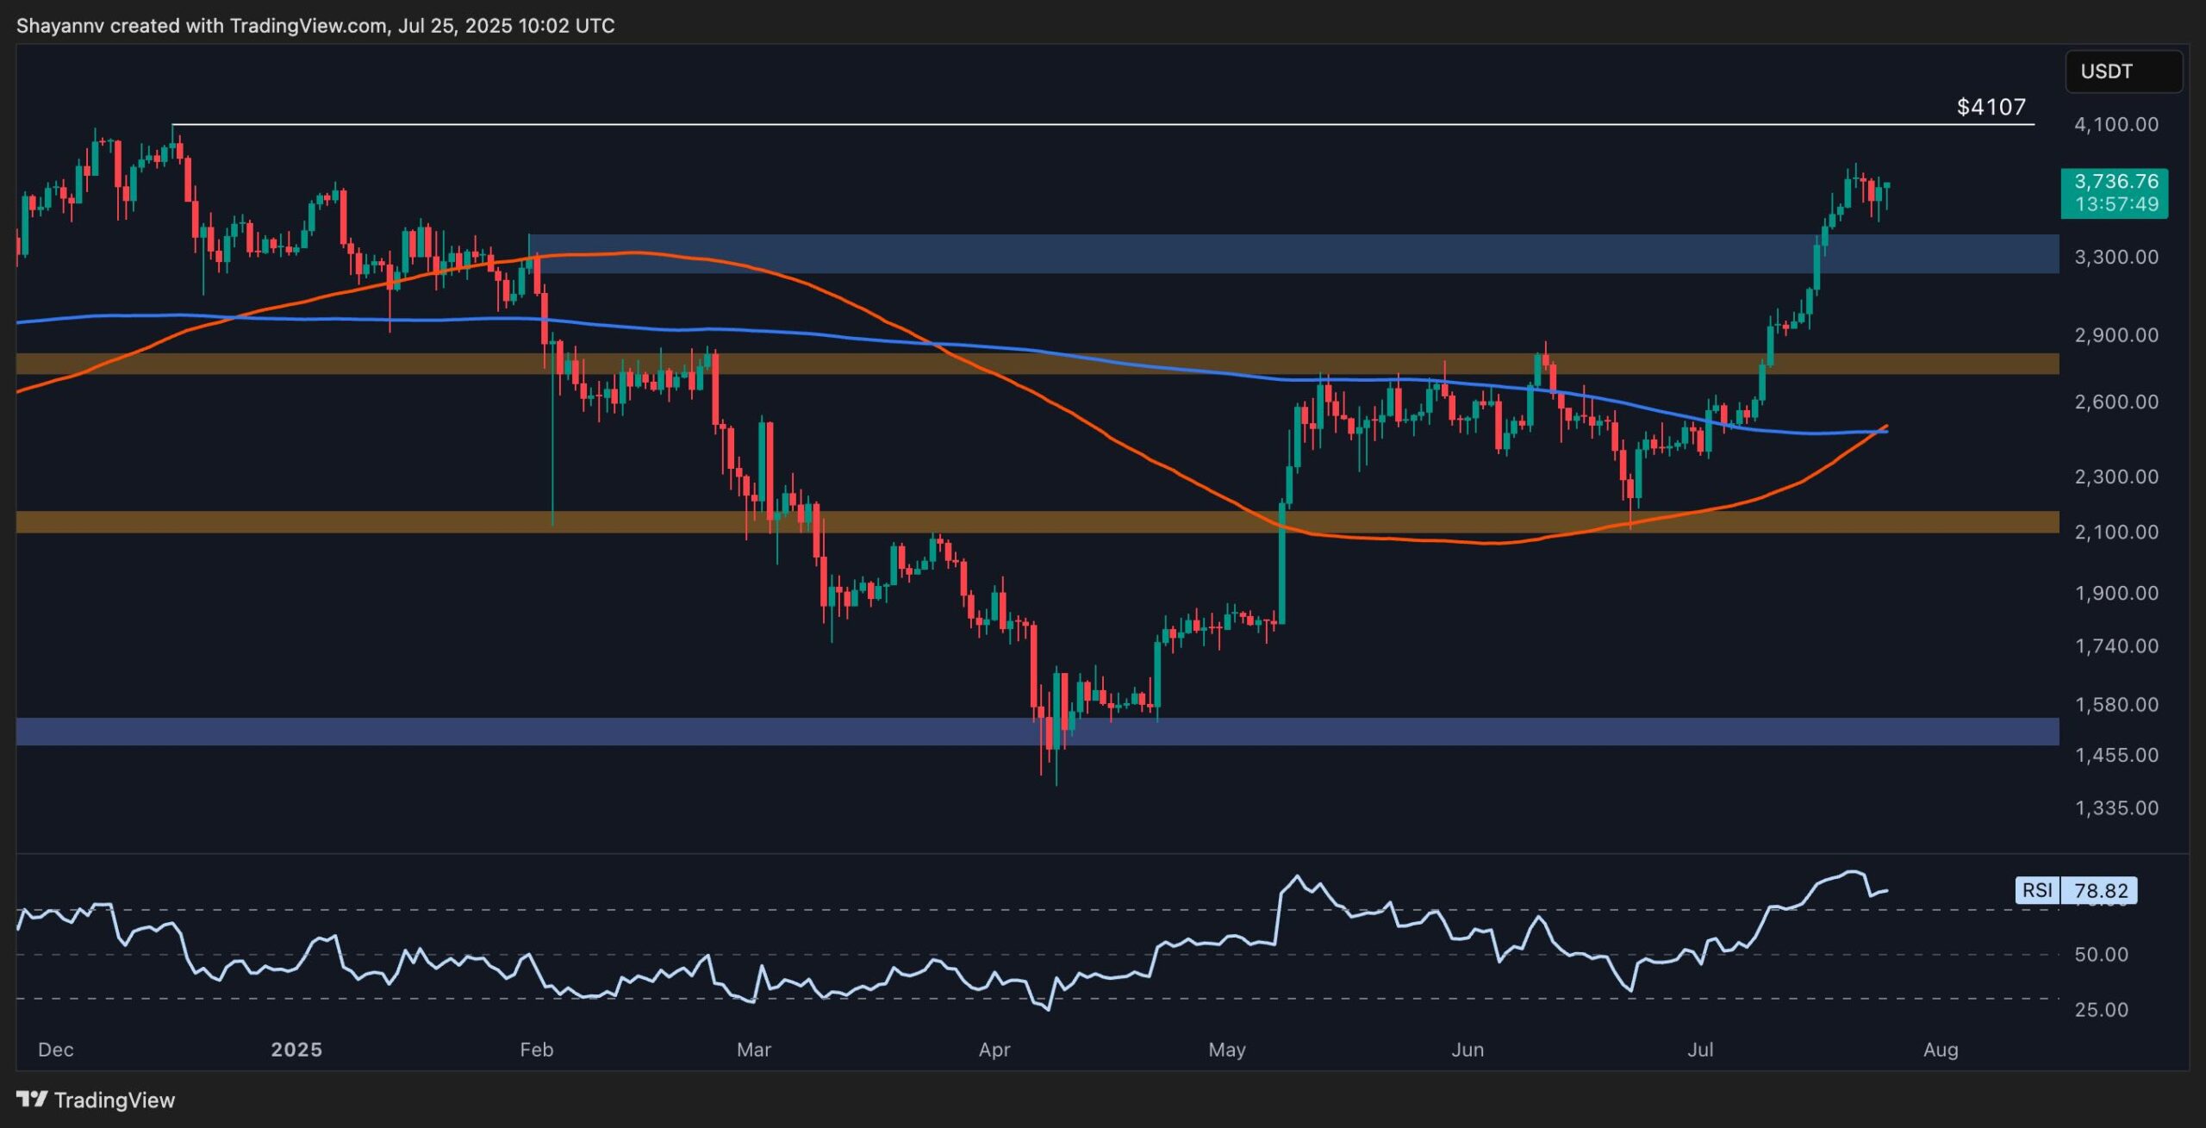Click the Feb label on time axis

536,1050
